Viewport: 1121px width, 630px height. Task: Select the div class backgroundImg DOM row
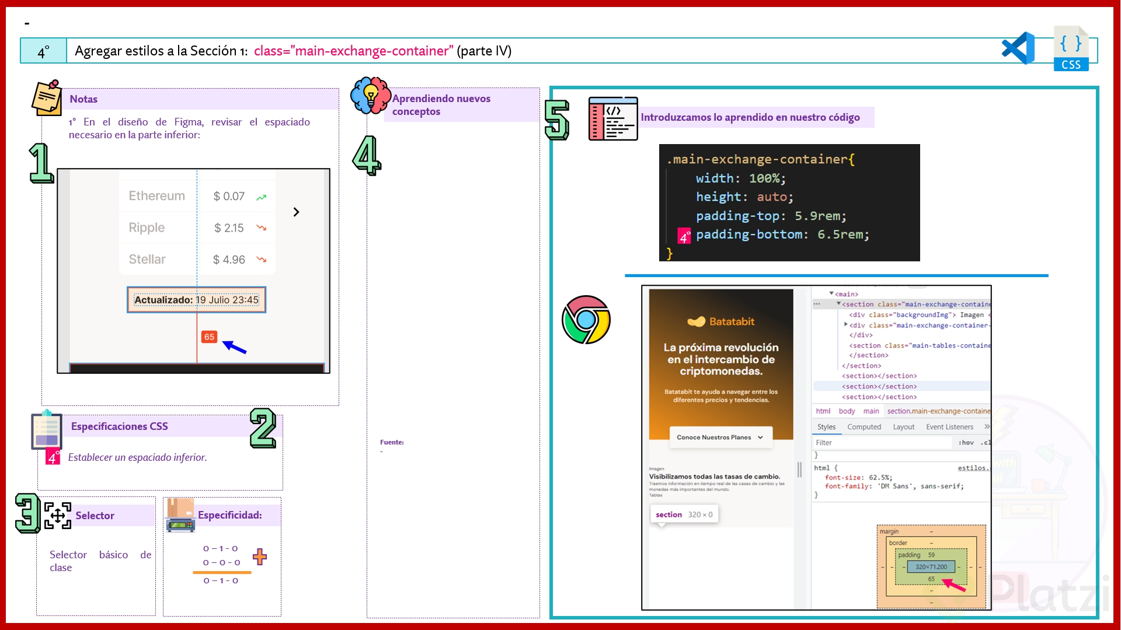coord(919,315)
